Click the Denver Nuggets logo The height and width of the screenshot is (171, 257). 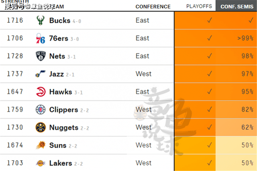(41, 128)
